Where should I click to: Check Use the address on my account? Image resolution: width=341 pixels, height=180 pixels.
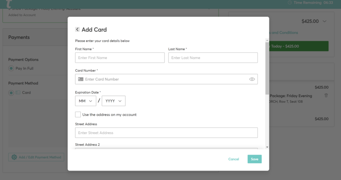coord(78,115)
